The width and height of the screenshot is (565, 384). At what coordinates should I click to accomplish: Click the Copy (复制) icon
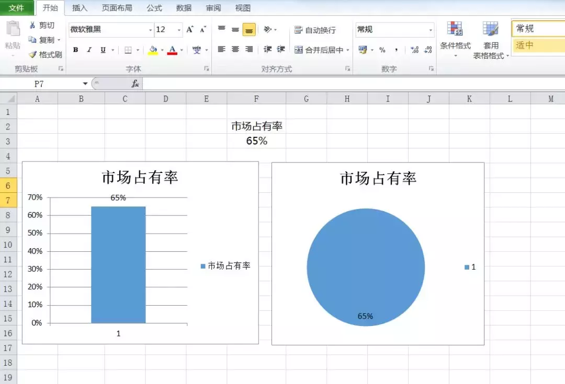[x=32, y=40]
